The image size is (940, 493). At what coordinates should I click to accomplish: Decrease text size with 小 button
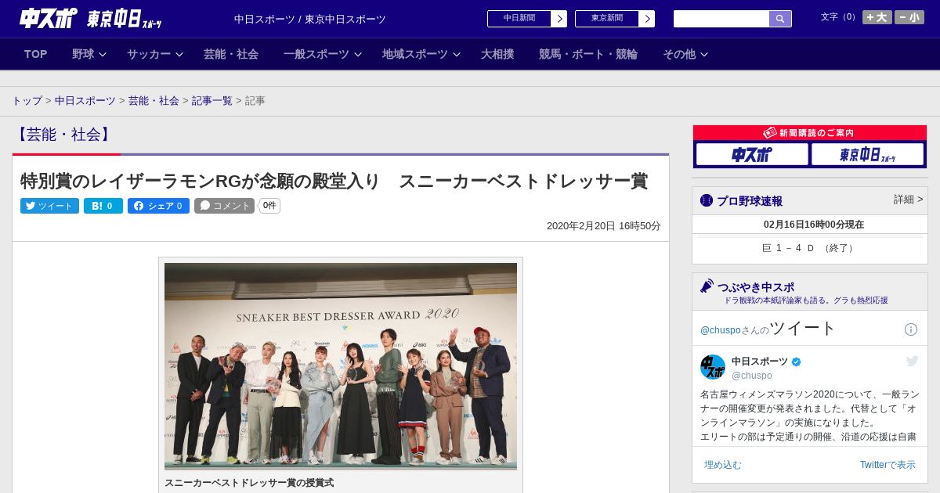pyautogui.click(x=909, y=17)
